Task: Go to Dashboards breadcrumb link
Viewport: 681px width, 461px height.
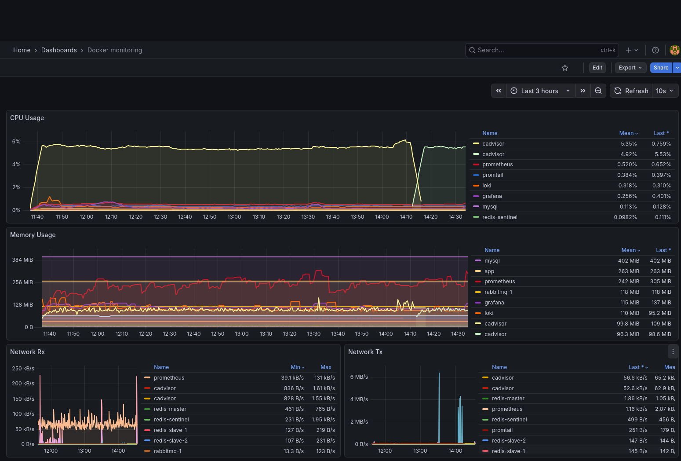Action: coord(59,50)
